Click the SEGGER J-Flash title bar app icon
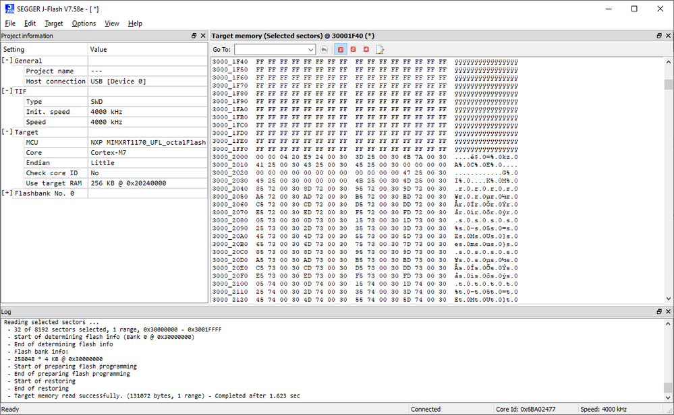This screenshot has width=674, height=415. (9, 9)
